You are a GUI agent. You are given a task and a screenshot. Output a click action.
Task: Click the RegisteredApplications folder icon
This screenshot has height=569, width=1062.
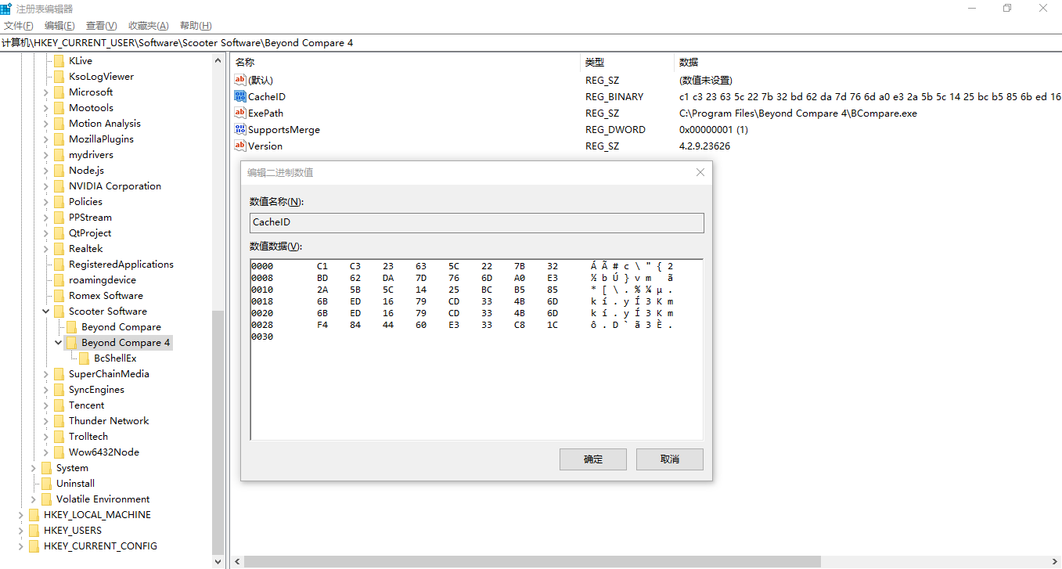tap(59, 265)
